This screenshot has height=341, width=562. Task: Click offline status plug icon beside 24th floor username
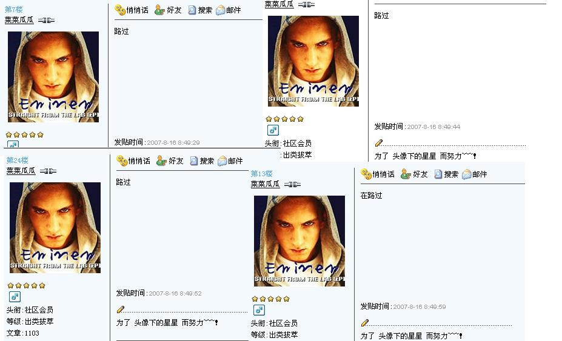[48, 171]
